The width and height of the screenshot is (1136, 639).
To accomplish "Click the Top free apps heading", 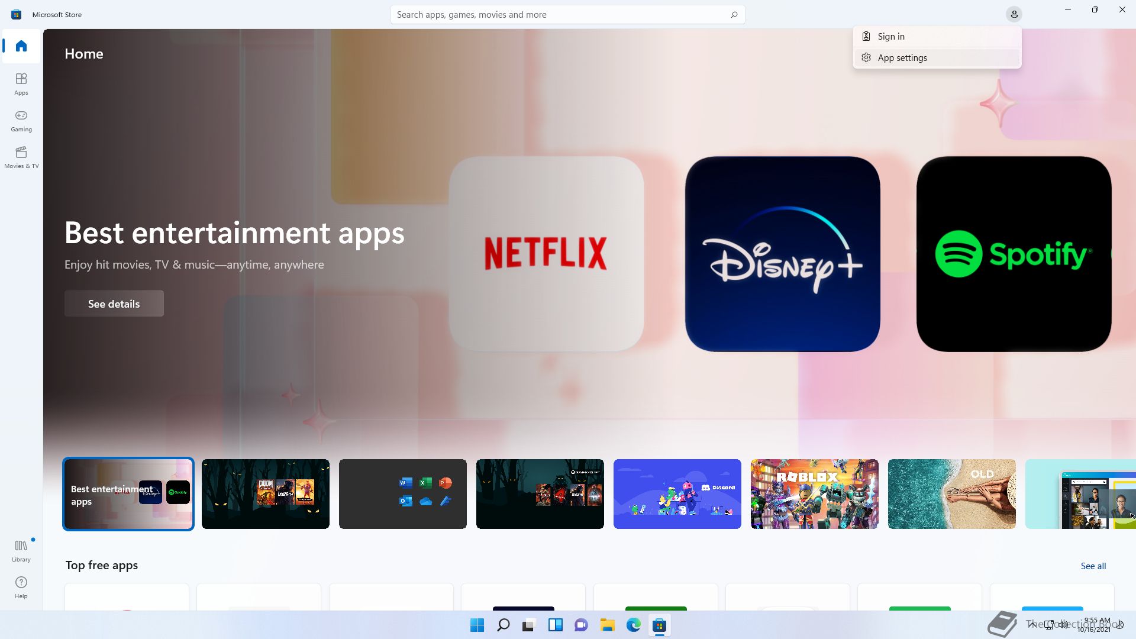I will pyautogui.click(x=102, y=565).
